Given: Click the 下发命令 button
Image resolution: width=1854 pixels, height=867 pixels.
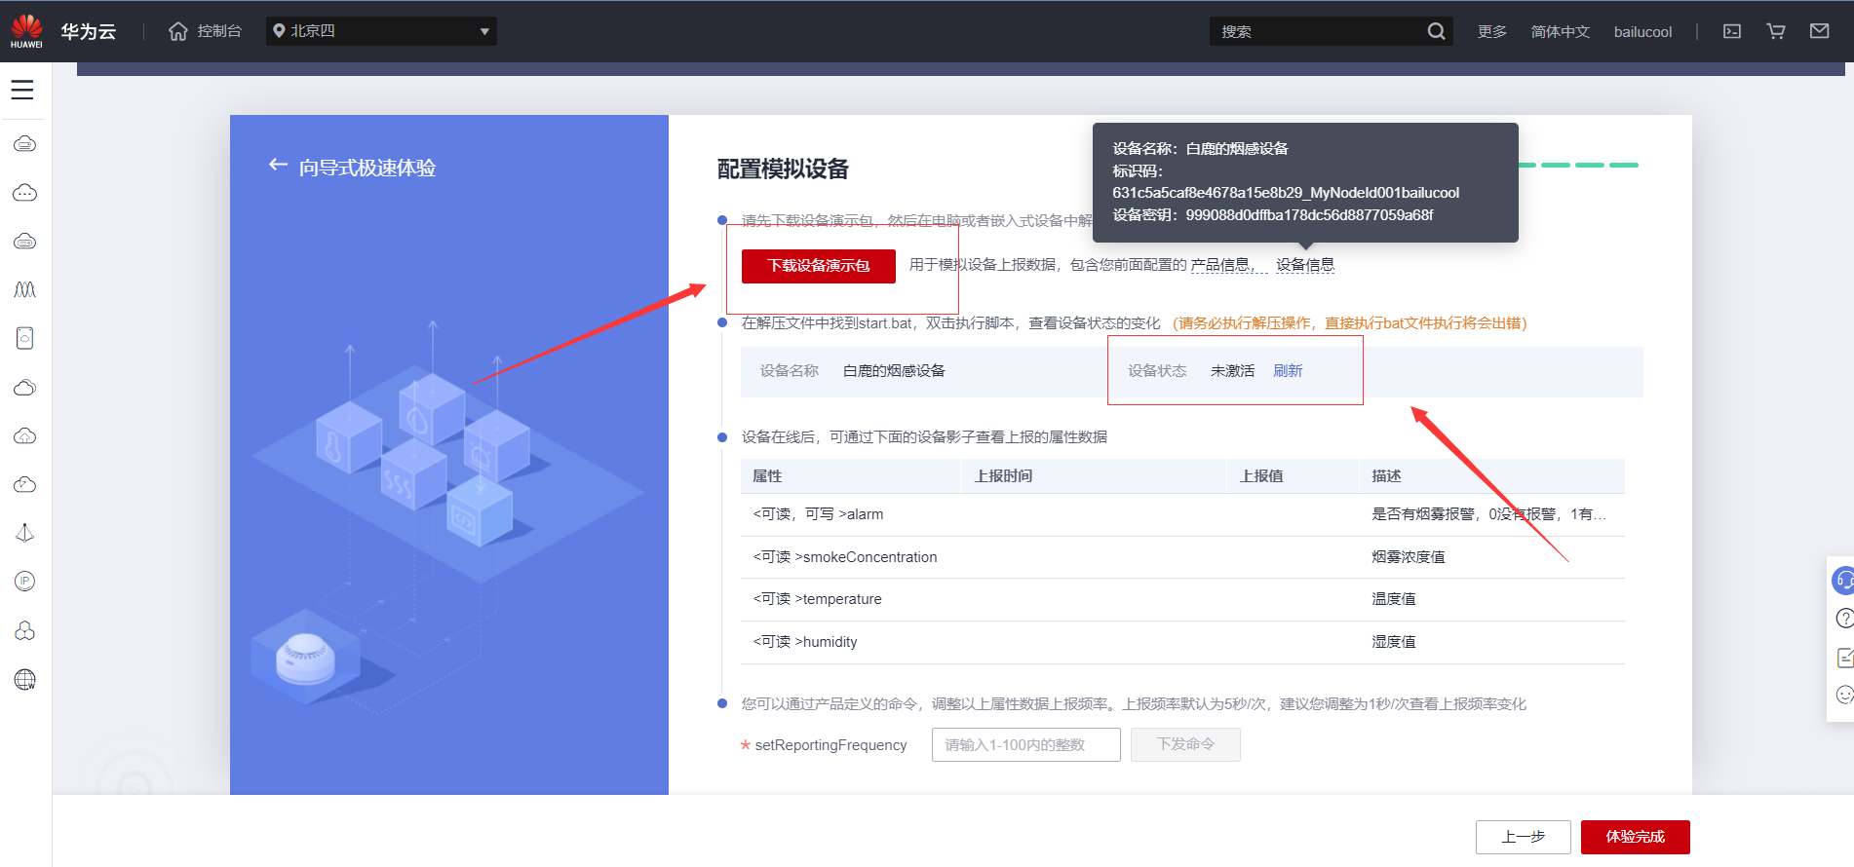Looking at the screenshot, I should pyautogui.click(x=1185, y=745).
